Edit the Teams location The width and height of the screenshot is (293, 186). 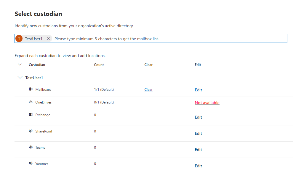point(198,149)
